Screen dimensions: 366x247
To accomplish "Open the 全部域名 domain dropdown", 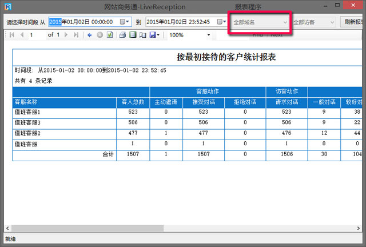I will pyautogui.click(x=260, y=22).
